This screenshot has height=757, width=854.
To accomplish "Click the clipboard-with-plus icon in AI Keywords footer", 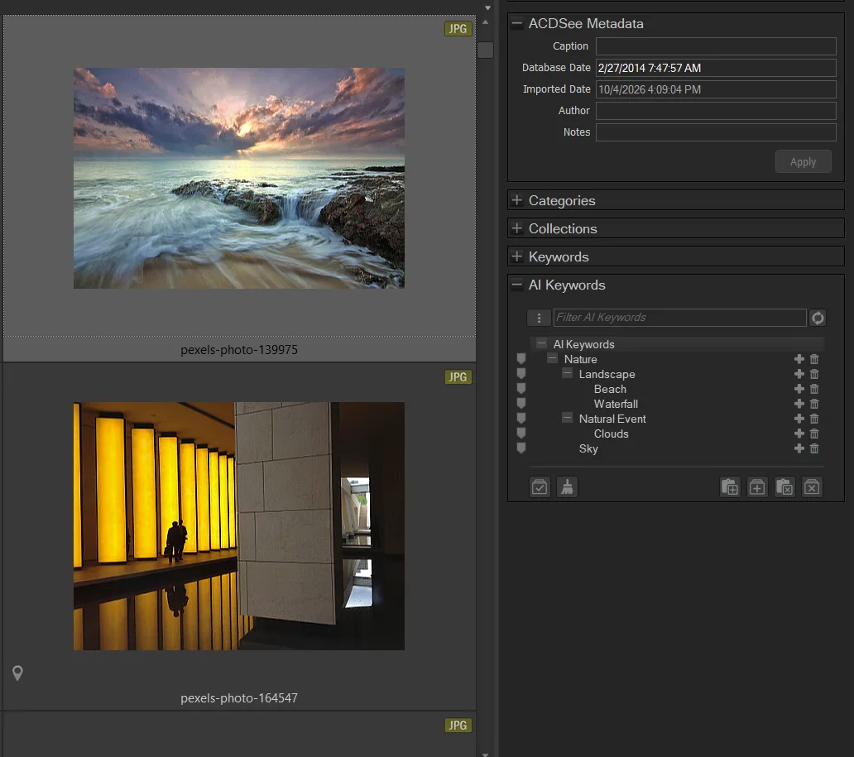I will pos(730,486).
